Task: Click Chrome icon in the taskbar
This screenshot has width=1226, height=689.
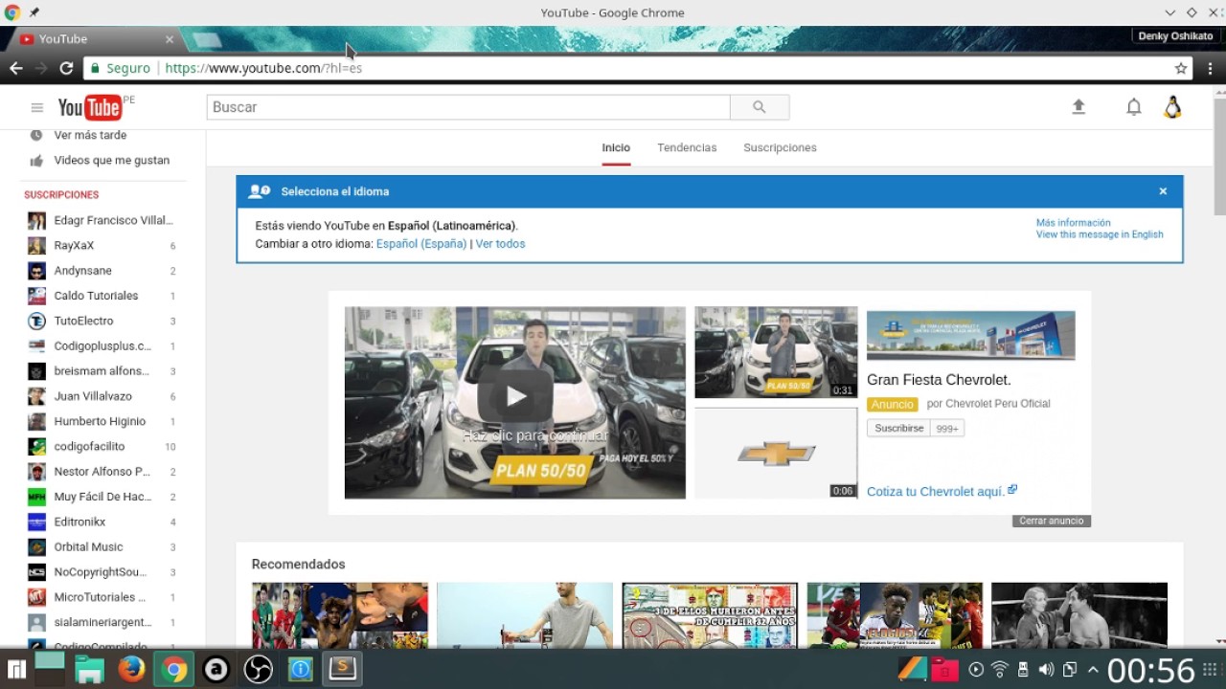Action: tap(174, 669)
